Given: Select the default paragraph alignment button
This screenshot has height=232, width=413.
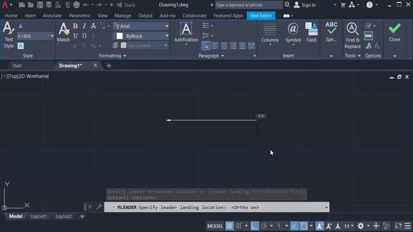Looking at the screenshot, I should [206, 46].
